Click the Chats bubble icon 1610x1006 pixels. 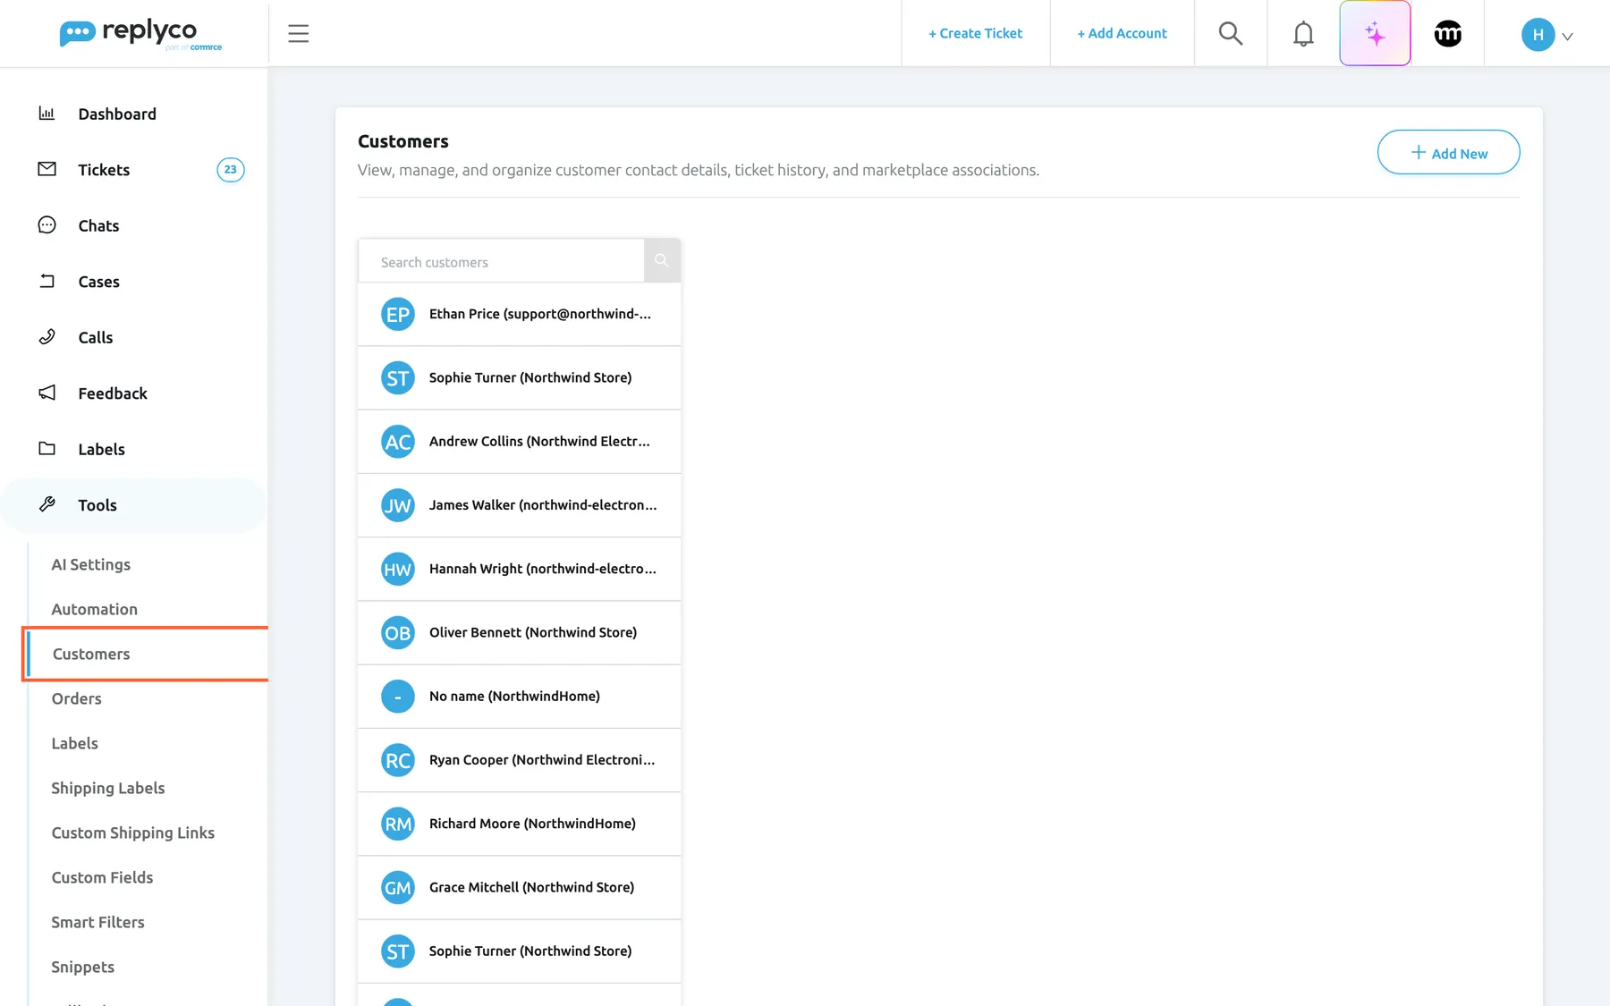47,225
